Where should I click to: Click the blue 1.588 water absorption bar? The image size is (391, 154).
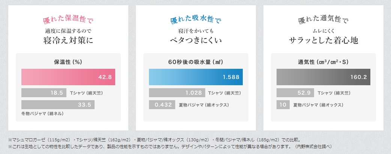click(195, 77)
